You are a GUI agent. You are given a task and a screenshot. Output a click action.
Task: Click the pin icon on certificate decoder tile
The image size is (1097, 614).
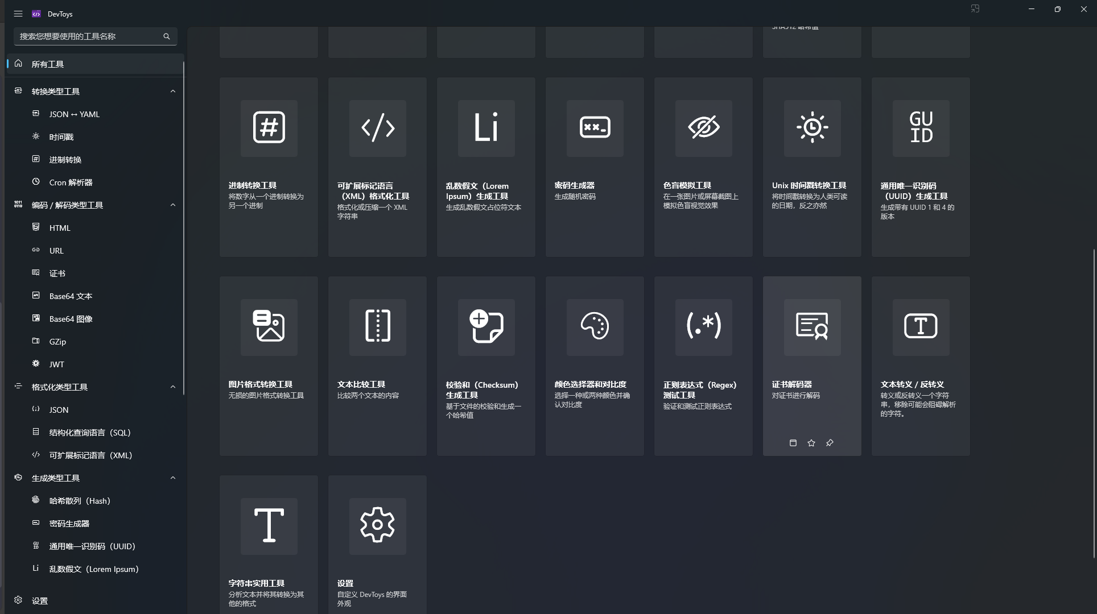(830, 443)
